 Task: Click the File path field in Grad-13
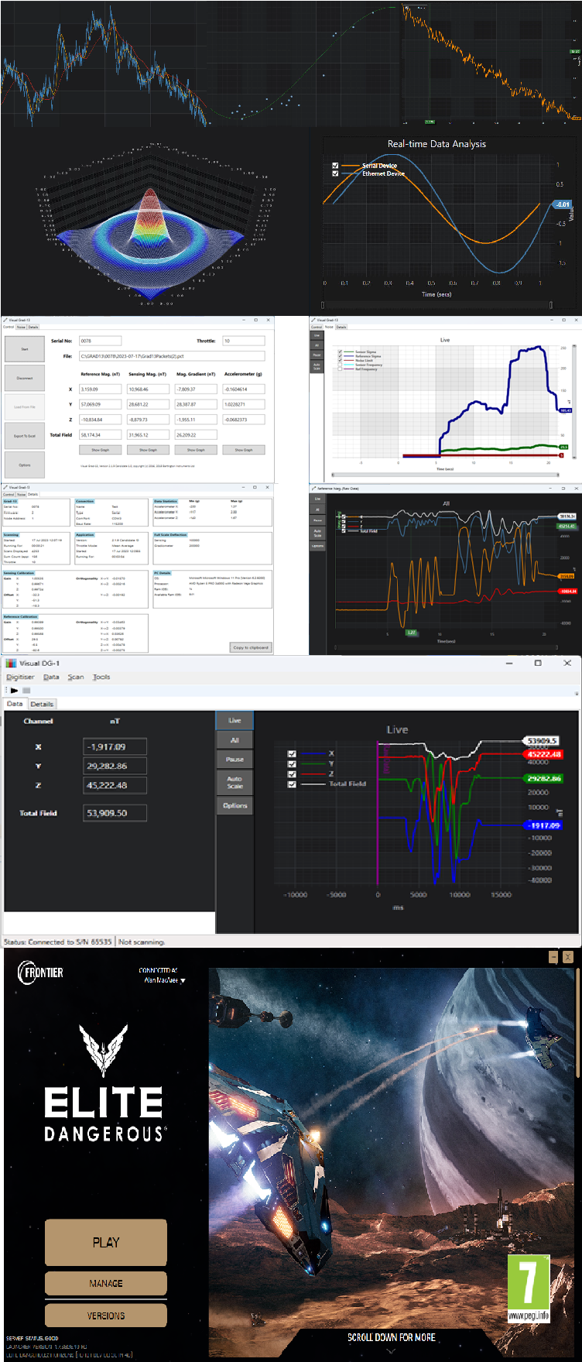(172, 356)
